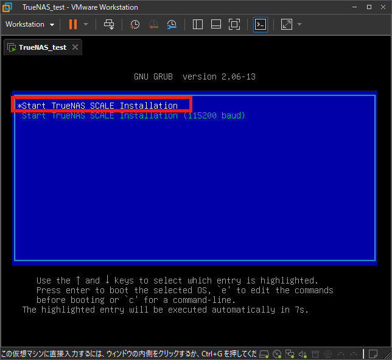Close the TrueNAS_test tab
Viewport: 392px width, 360px height.
[75, 47]
